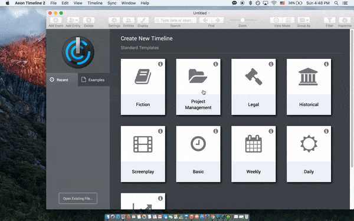Viewport: 354px width, 221px height.
Task: Click the Aeon Timeline logo
Action: tap(78, 52)
